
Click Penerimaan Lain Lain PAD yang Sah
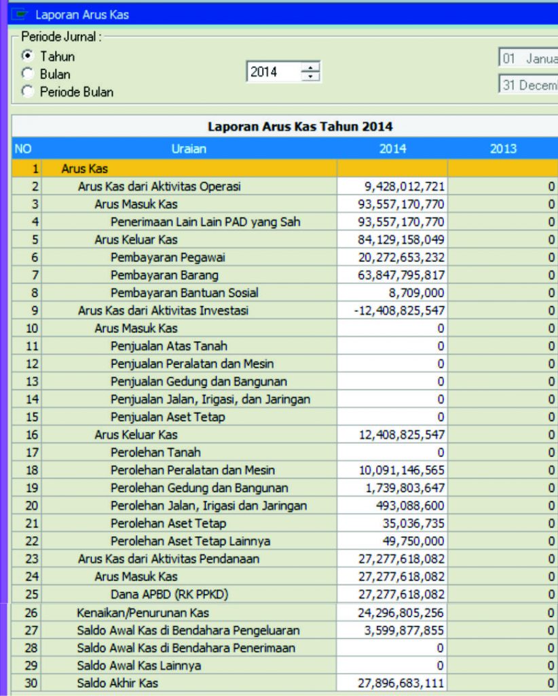click(x=205, y=222)
